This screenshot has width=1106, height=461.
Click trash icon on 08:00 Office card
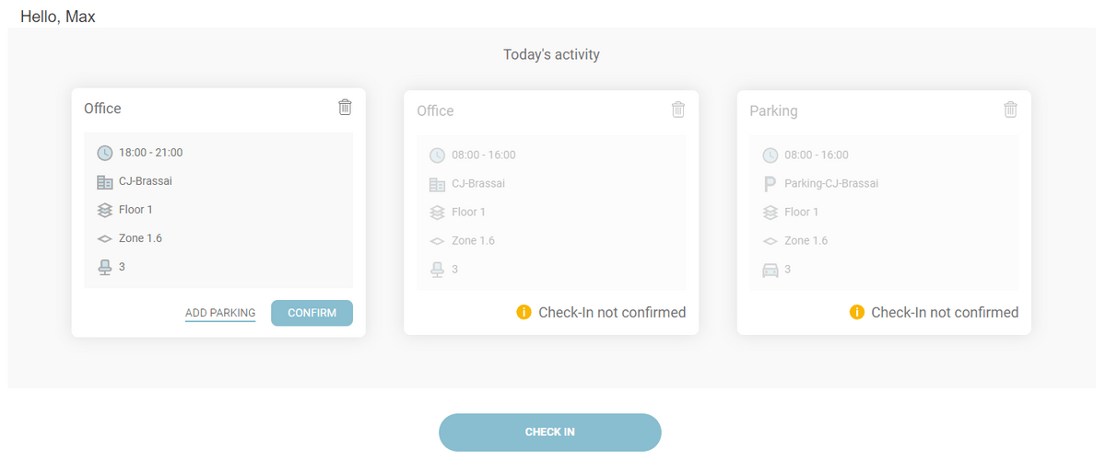click(678, 109)
